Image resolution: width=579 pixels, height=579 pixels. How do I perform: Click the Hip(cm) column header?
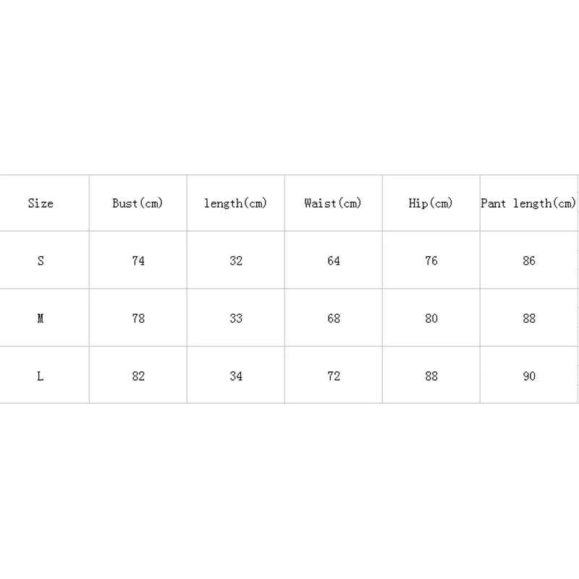[x=431, y=203]
